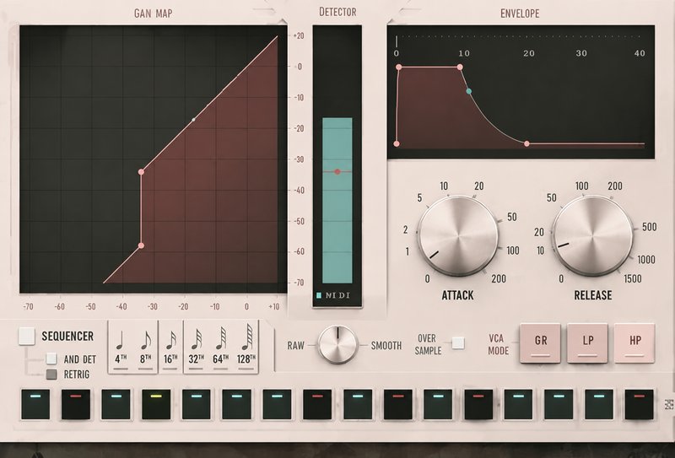Select the envelope attack peak node
675x458 pixels.
point(399,67)
